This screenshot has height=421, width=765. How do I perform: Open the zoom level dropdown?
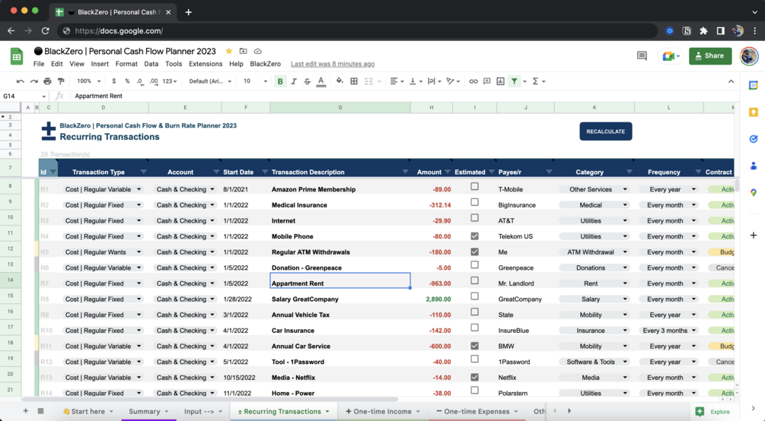[x=89, y=81]
